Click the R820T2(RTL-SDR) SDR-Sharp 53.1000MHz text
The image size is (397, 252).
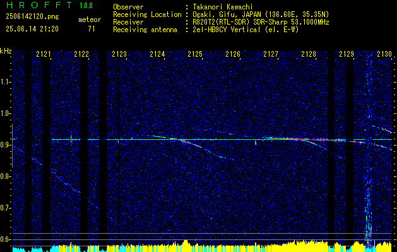pos(261,22)
